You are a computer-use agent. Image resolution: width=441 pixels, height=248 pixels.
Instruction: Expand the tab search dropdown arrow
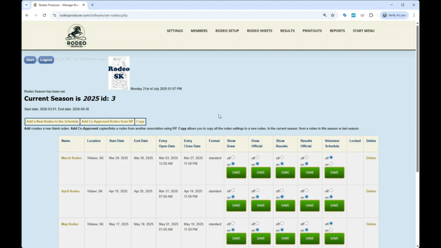click(x=27, y=5)
